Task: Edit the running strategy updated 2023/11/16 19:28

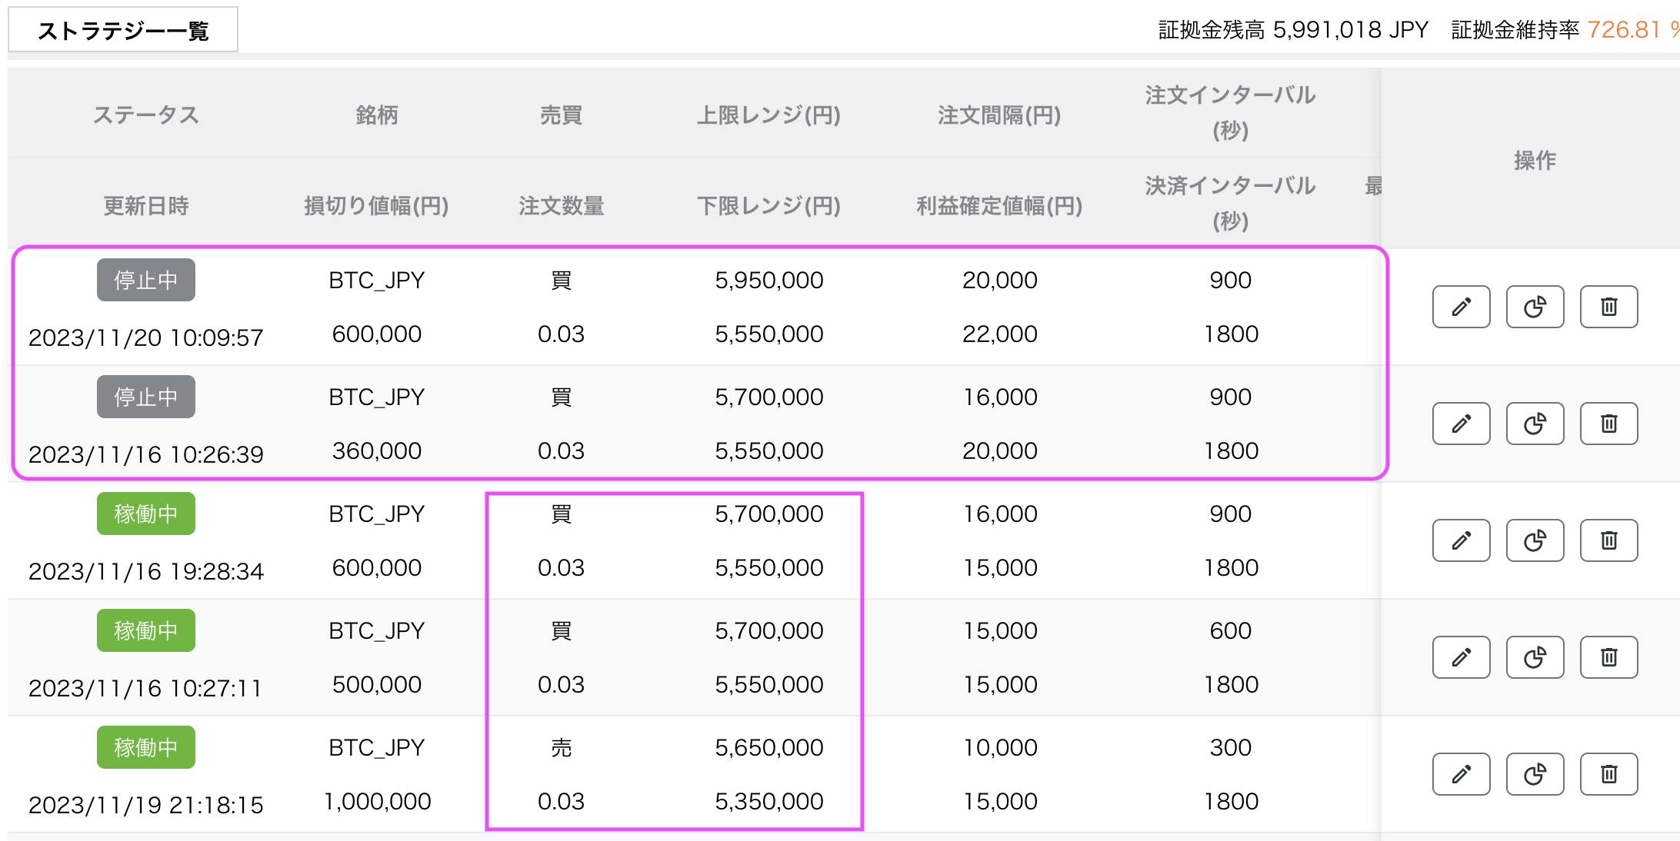Action: coord(1460,540)
